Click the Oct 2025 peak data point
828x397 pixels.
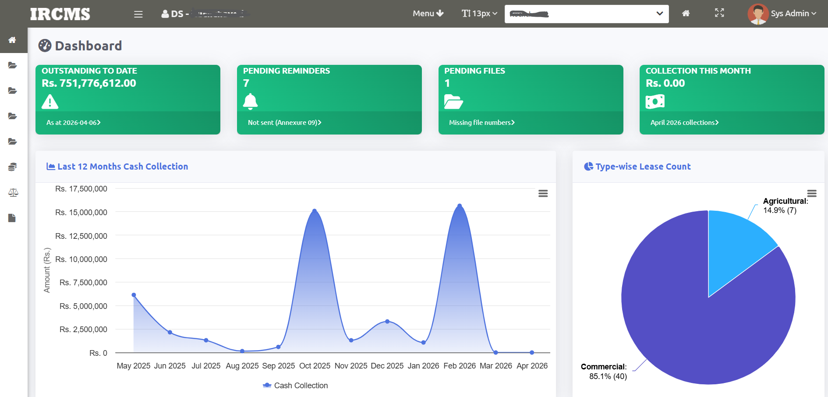tap(315, 211)
